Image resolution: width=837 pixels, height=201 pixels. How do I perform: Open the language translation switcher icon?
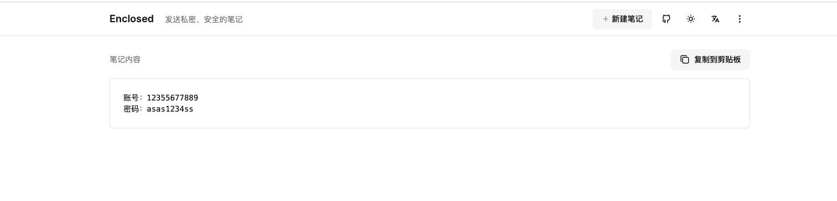click(x=715, y=19)
